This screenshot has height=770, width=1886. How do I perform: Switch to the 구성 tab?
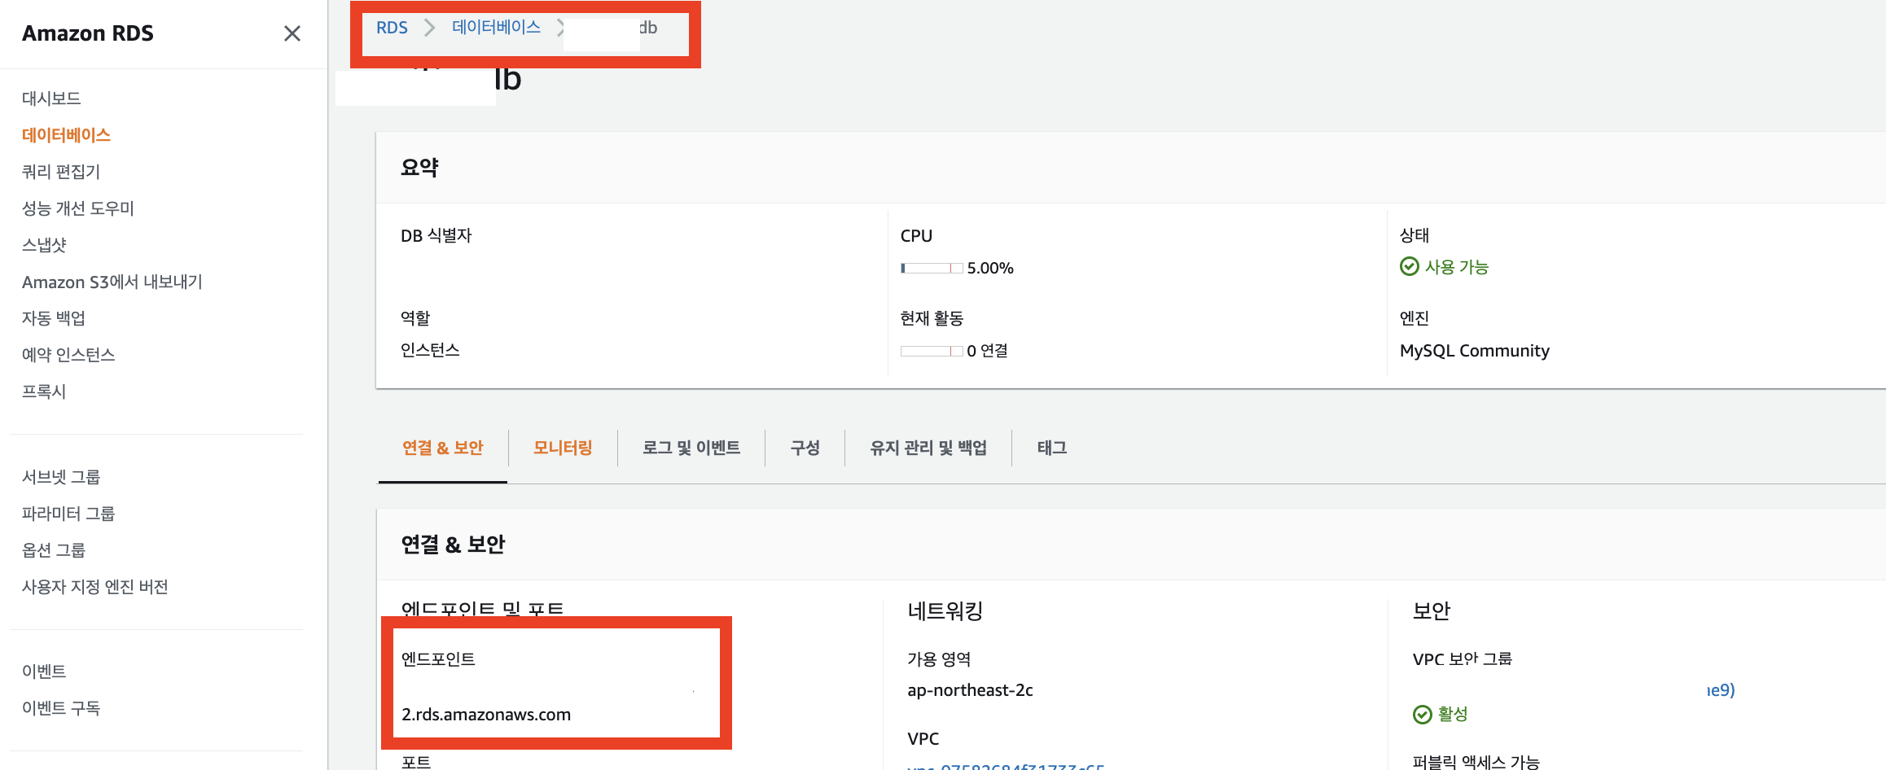[805, 448]
